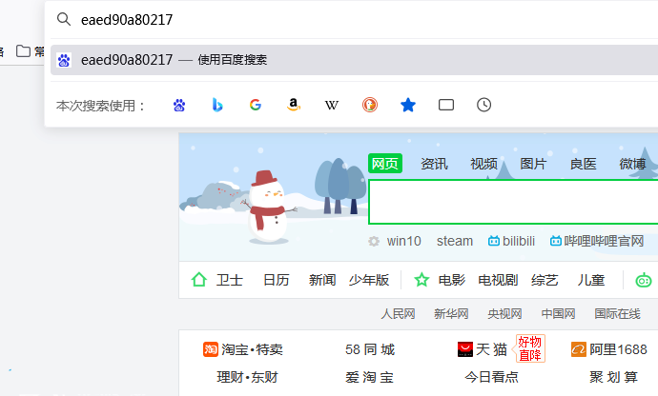Click the steam hot search link
658x396 pixels.
(455, 242)
